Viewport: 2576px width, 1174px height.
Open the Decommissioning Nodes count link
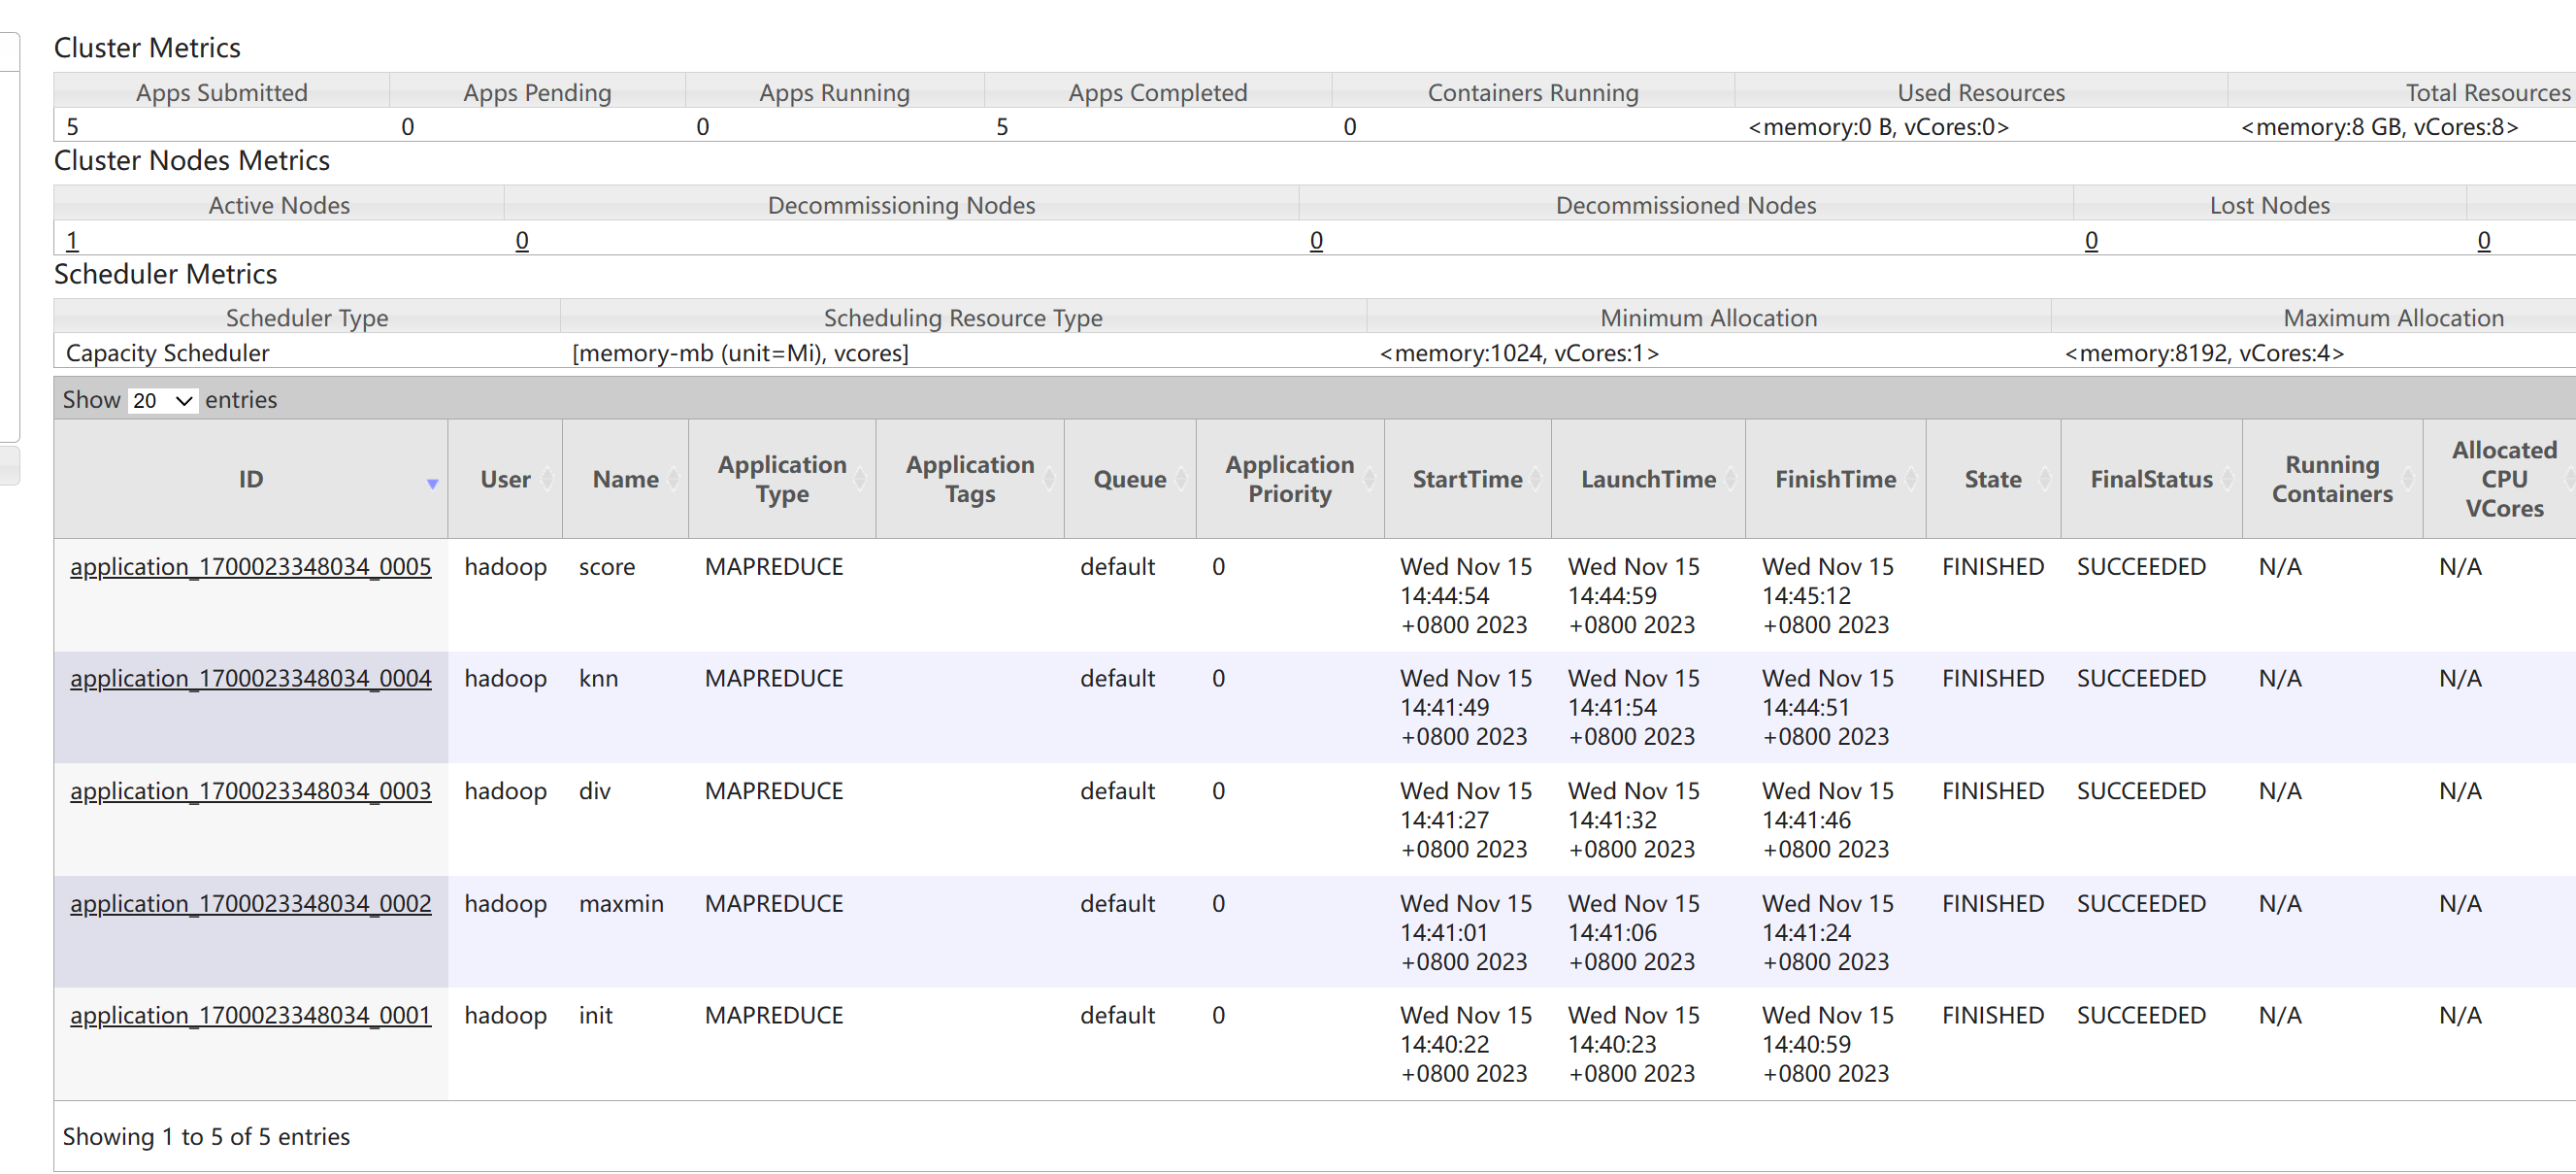(522, 240)
